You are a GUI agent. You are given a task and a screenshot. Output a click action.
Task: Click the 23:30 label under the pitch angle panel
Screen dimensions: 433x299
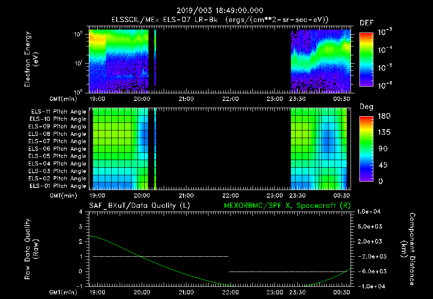[297, 196]
